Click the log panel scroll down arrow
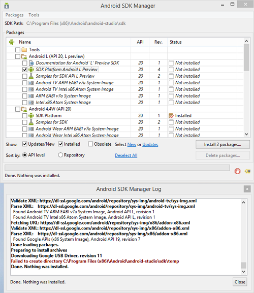Image resolution: width=254 pixels, height=293 pixels. (x=243, y=272)
